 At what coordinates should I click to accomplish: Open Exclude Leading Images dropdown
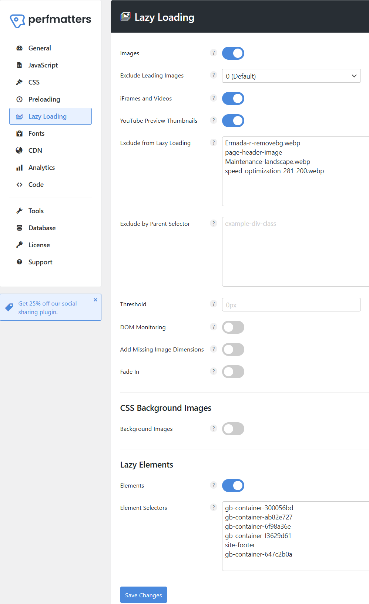(291, 76)
